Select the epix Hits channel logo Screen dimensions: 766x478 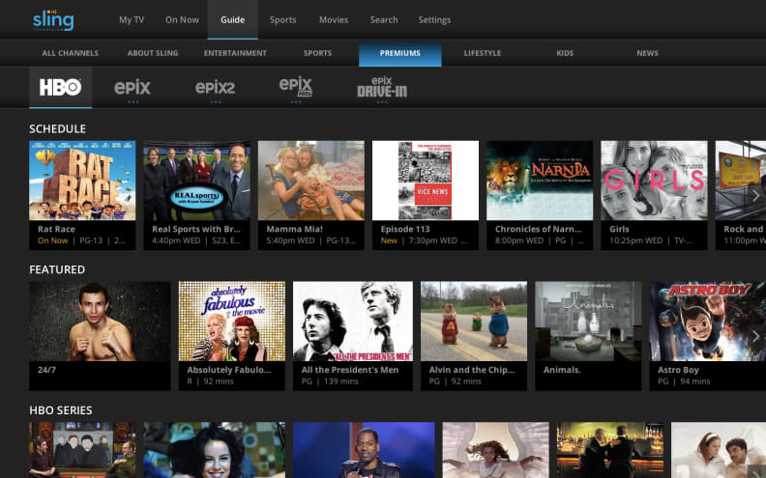[x=296, y=87]
